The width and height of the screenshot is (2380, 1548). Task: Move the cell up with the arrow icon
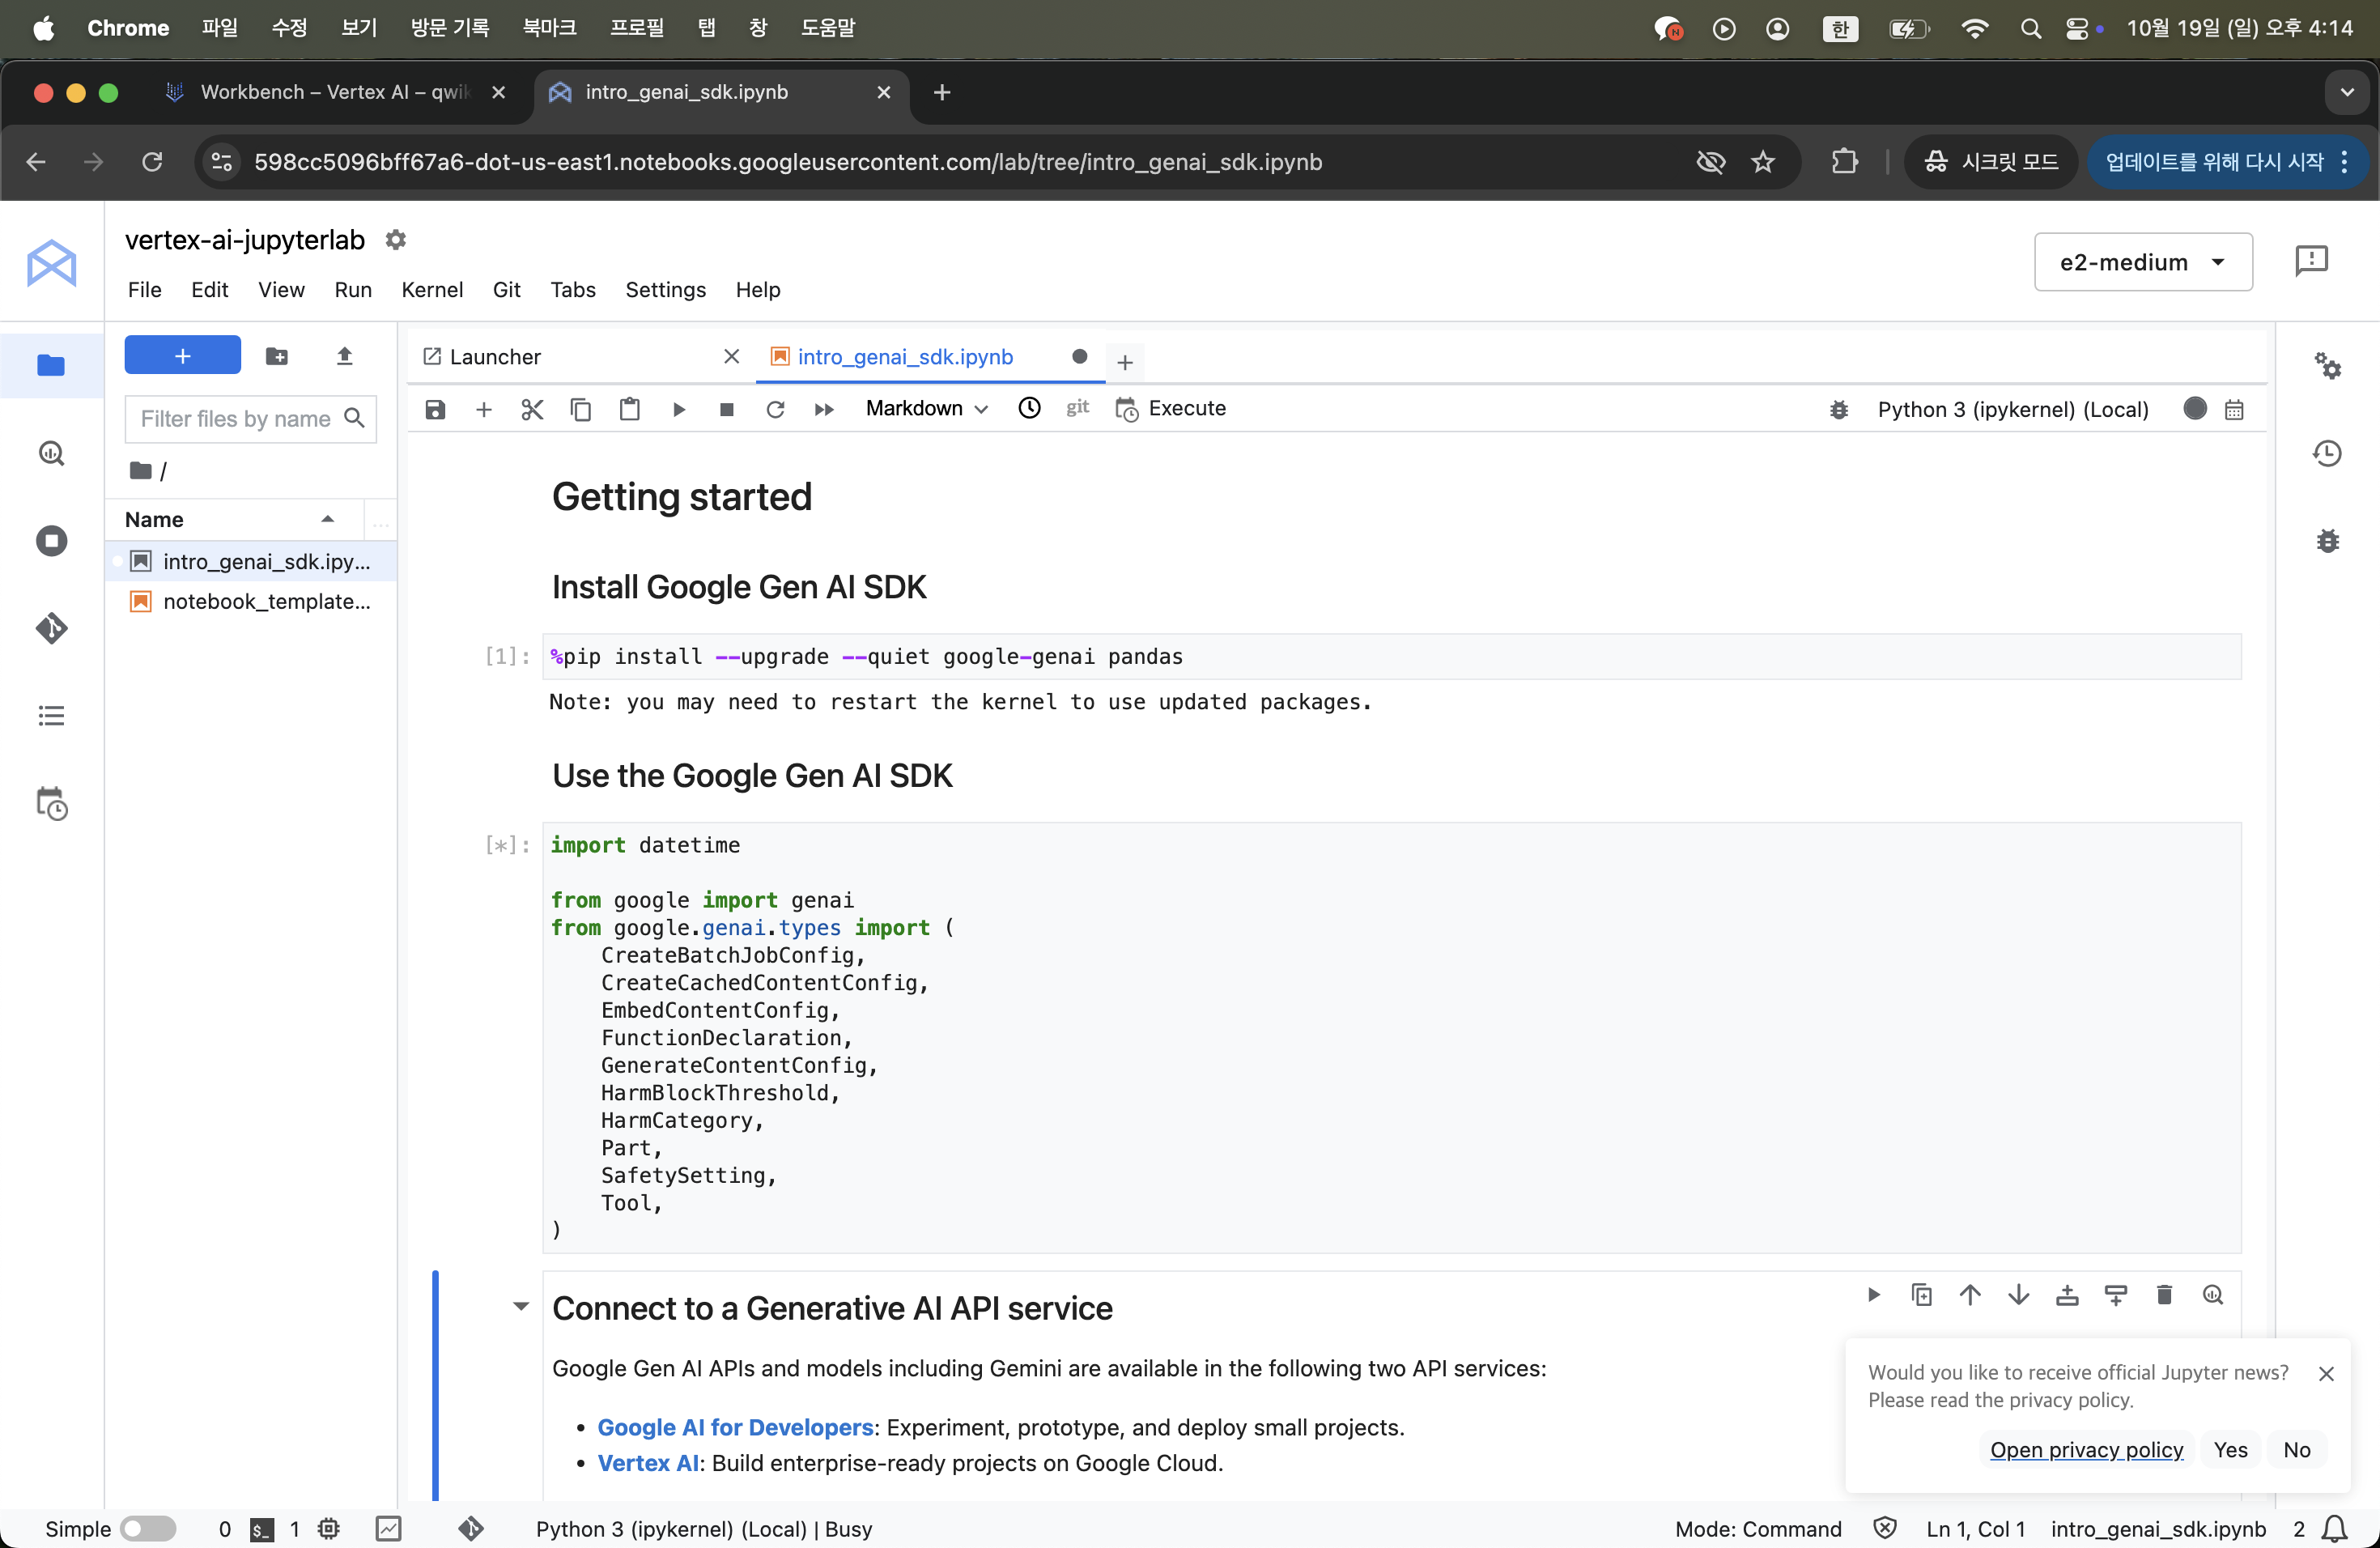click(1970, 1295)
